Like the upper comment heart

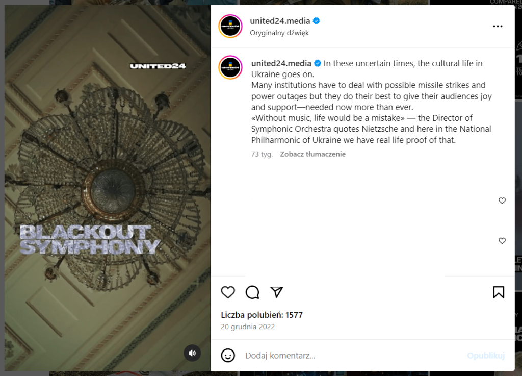coord(502,200)
